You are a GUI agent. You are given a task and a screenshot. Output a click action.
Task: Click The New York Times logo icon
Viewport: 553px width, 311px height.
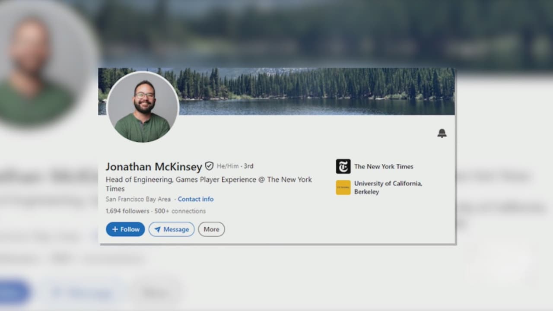[343, 166]
